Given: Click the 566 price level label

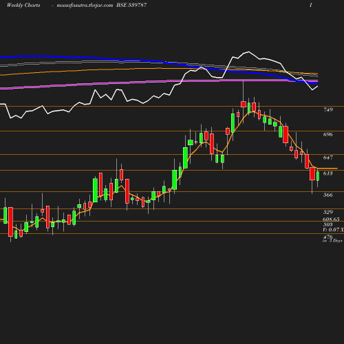Looking at the screenshot, I should (x=328, y=195).
